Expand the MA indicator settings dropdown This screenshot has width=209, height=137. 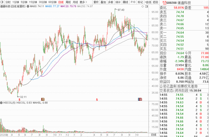(x=28, y=6)
